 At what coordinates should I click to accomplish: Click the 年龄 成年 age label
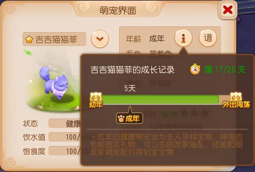click(x=145, y=39)
